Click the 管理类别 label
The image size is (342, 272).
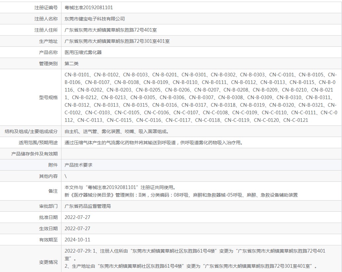[49, 64]
